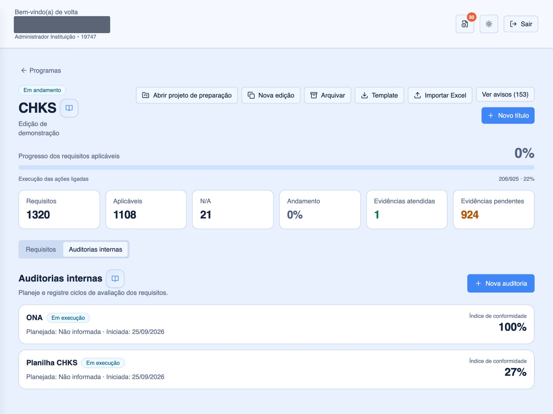Click the Arquivar button
The height and width of the screenshot is (414, 553).
pos(328,95)
